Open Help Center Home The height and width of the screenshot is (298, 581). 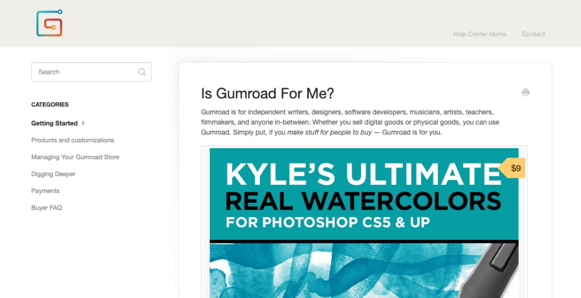[x=479, y=34]
